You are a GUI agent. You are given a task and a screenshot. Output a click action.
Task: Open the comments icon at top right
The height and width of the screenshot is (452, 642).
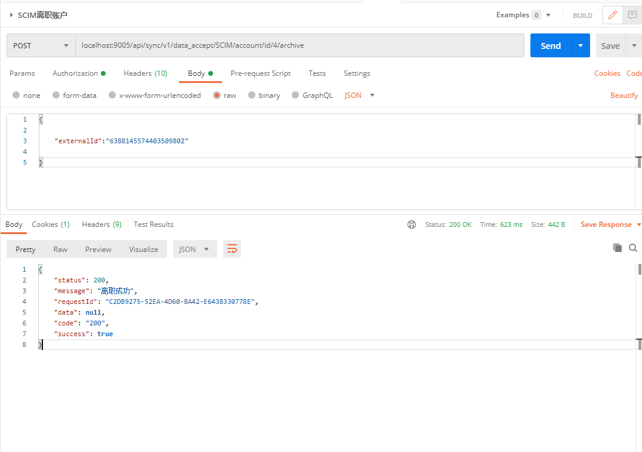click(632, 15)
